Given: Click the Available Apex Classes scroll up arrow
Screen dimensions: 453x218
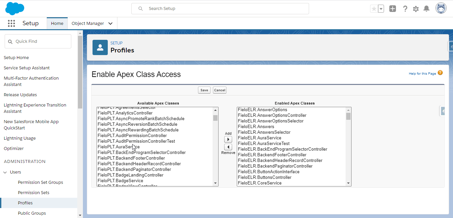Looking at the screenshot, I should tap(216, 110).
